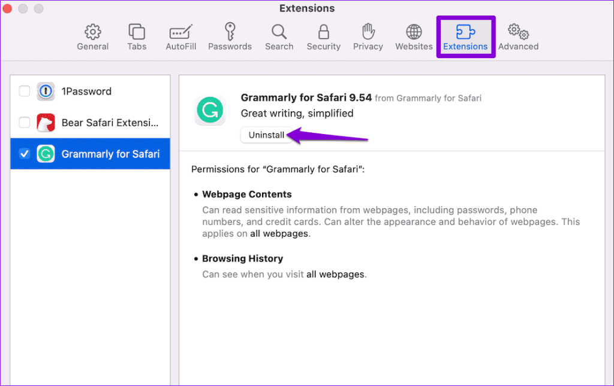Enable the Bear Safari Extension checkbox
The width and height of the screenshot is (614, 386).
click(x=24, y=122)
